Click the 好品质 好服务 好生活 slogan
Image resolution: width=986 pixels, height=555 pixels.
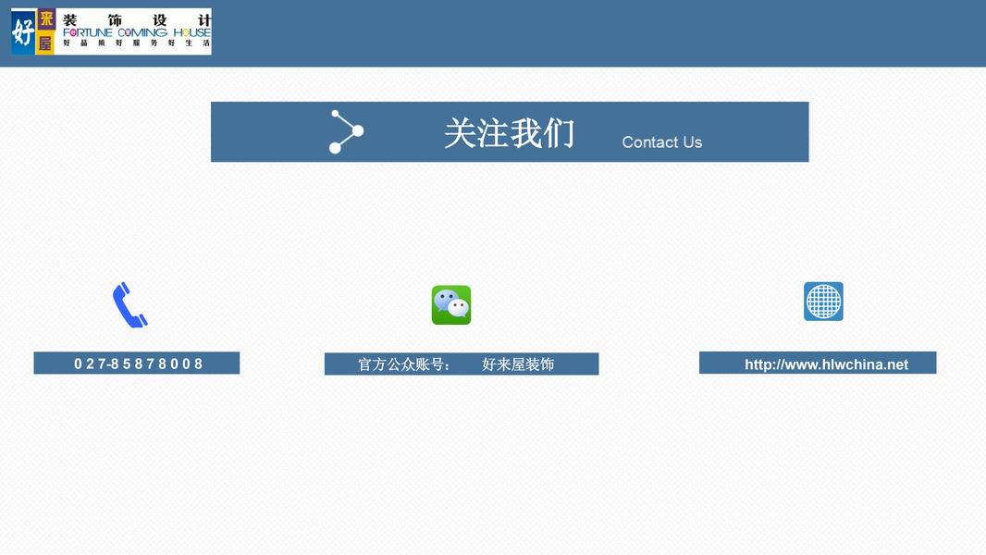click(137, 43)
